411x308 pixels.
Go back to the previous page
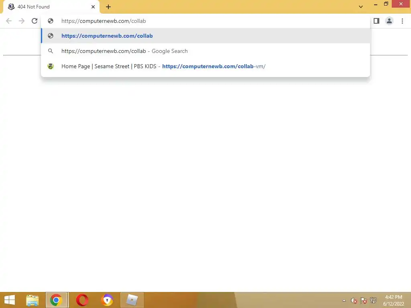pos(9,21)
